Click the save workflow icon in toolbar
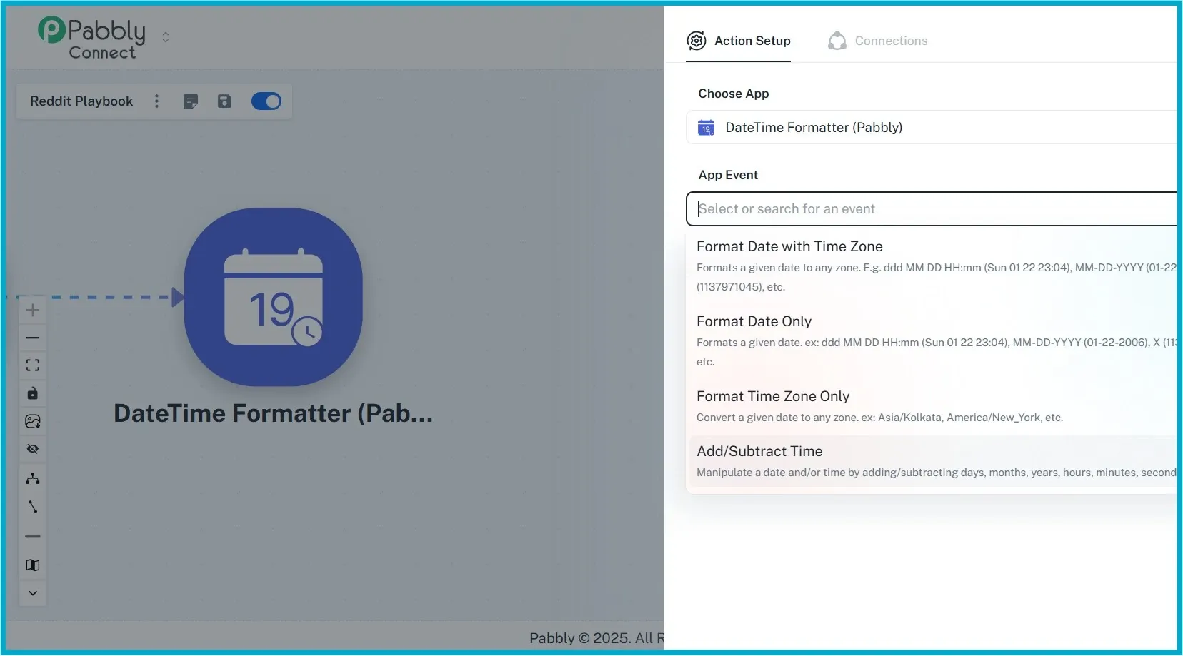The height and width of the screenshot is (656, 1183). point(225,101)
